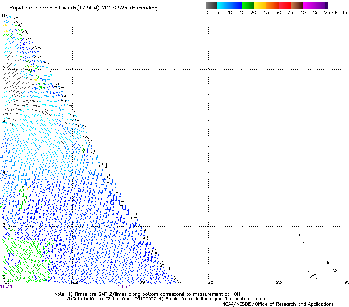
Task: Click the brown 35-40 knots legend segment
Action: 297,6
